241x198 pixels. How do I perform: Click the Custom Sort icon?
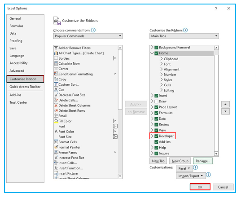point(56,84)
